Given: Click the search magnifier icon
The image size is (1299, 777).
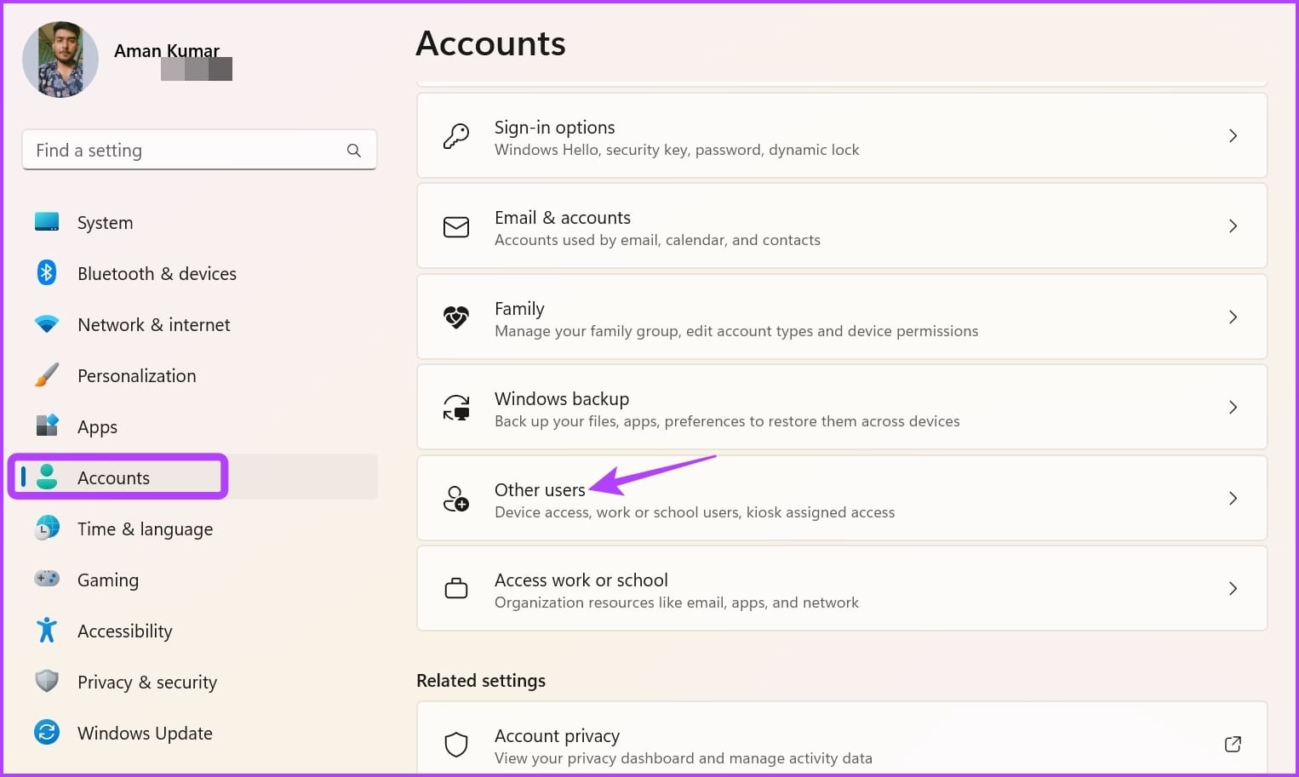Looking at the screenshot, I should tap(354, 151).
